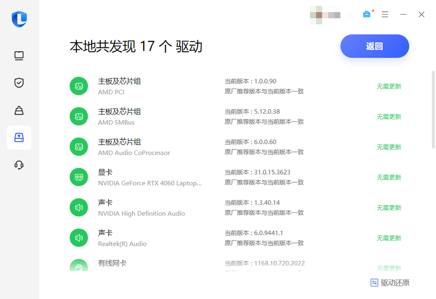Click 无需更新 for AMD SMBus

pyautogui.click(x=389, y=117)
